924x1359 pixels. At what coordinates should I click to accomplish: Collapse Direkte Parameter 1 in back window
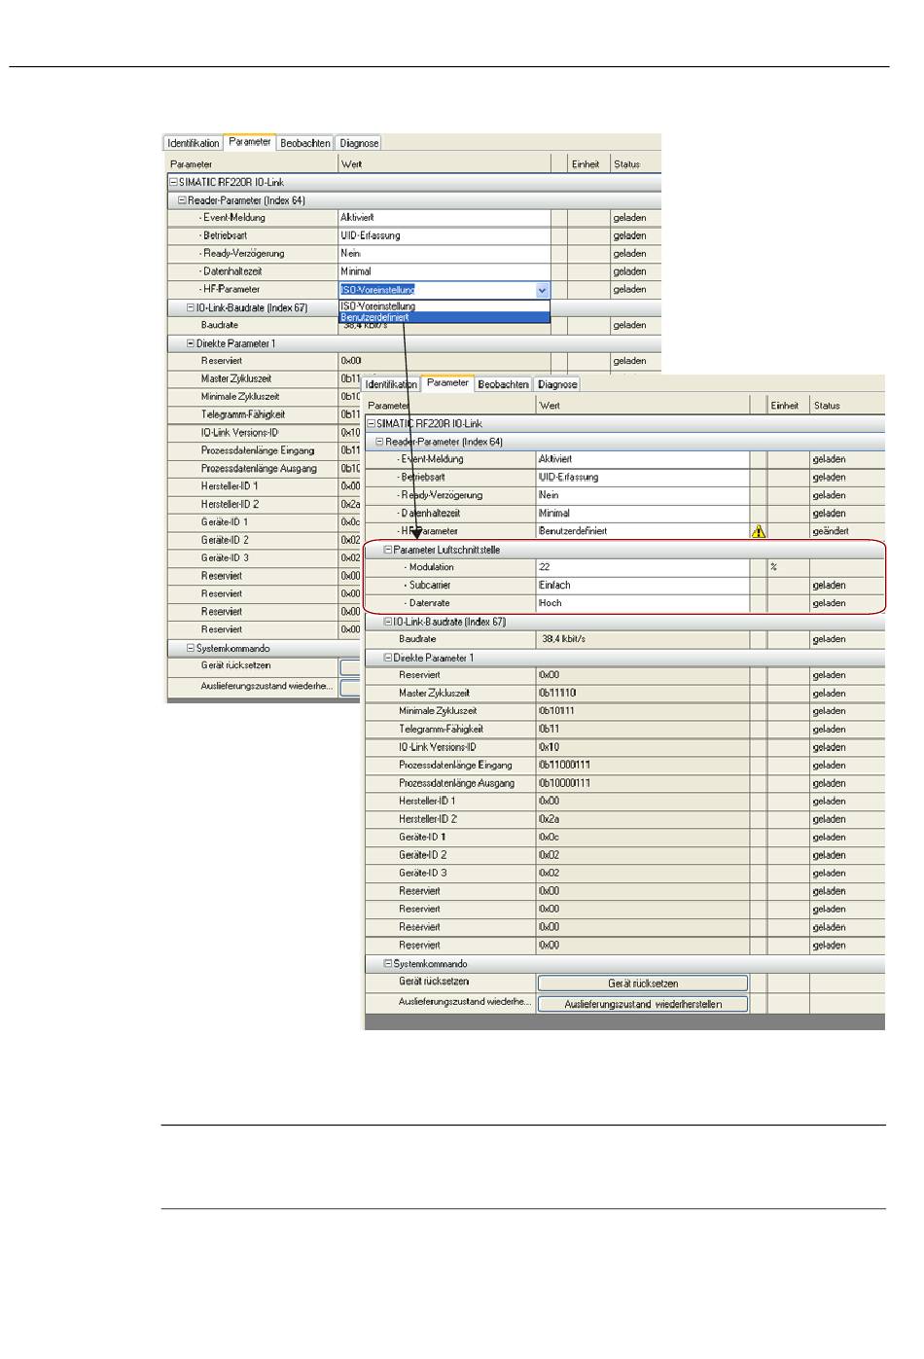pos(191,343)
